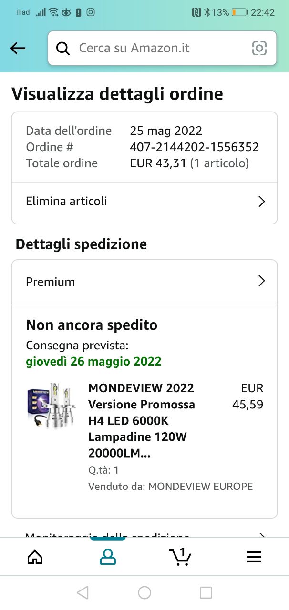Tap the Instagram notification icon in status bar
The height and width of the screenshot is (610, 289).
(91, 12)
